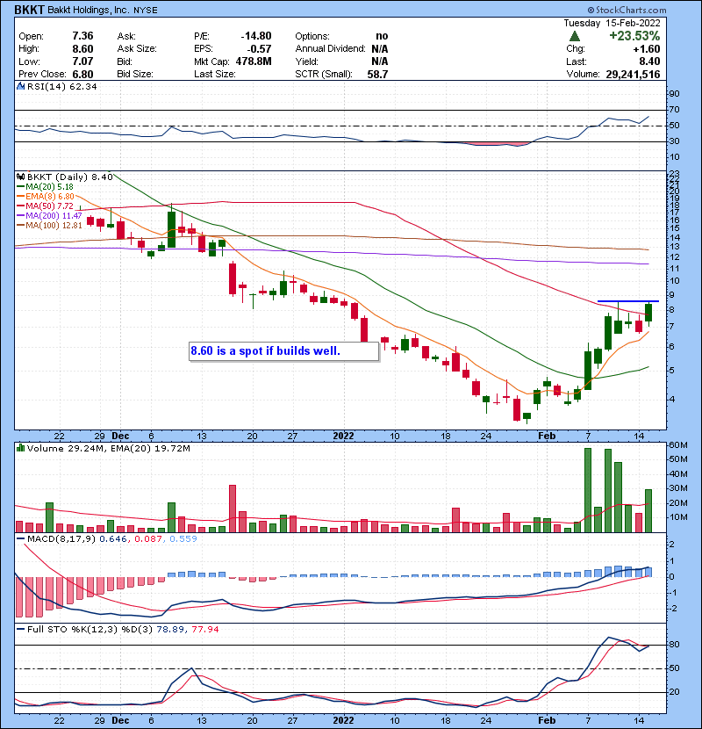Click the EPS value -0.57
702x729 pixels.
(259, 49)
